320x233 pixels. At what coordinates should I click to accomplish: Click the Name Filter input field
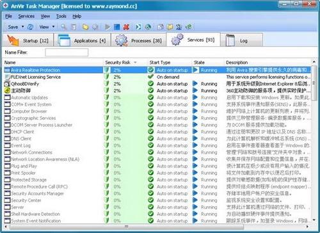pos(67,52)
